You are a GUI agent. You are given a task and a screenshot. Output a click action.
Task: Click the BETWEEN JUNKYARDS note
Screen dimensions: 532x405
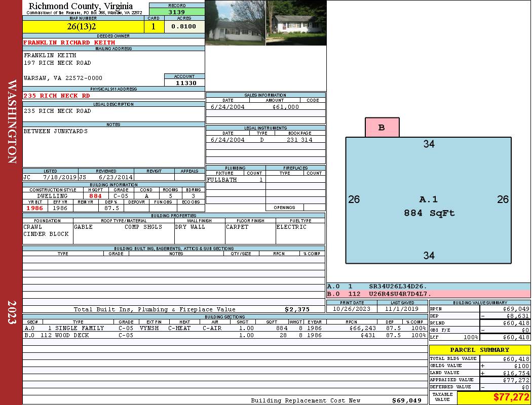pyautogui.click(x=56, y=131)
